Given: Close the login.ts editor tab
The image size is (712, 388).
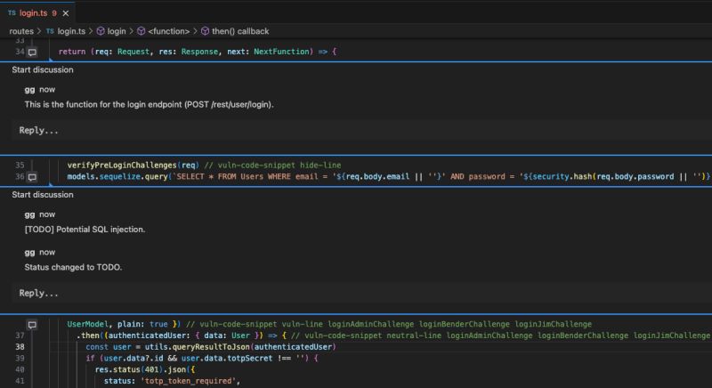Looking at the screenshot, I should tap(65, 13).
